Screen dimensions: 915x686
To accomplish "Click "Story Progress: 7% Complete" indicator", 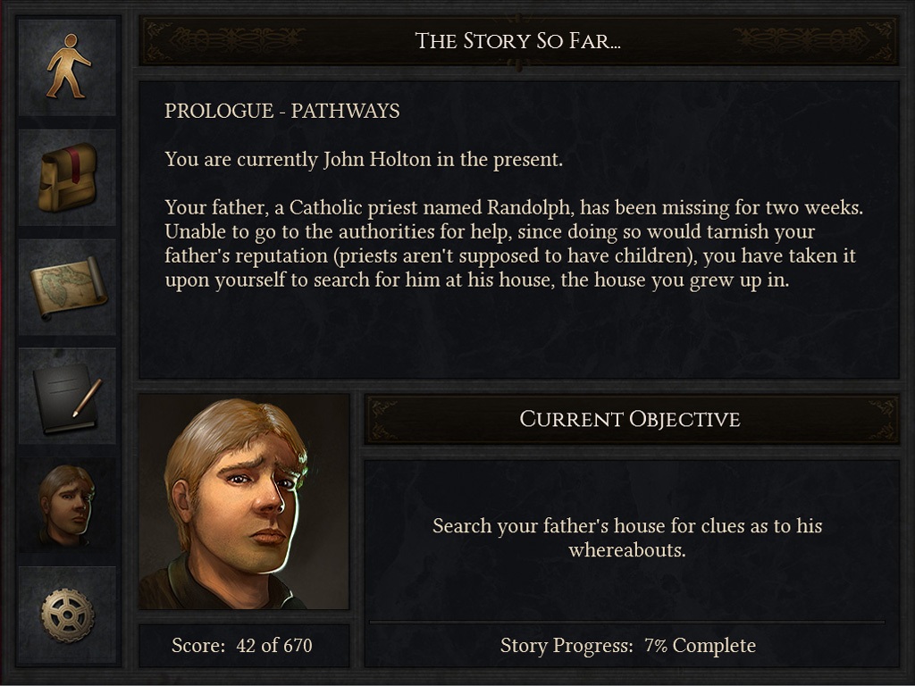I will [x=627, y=646].
